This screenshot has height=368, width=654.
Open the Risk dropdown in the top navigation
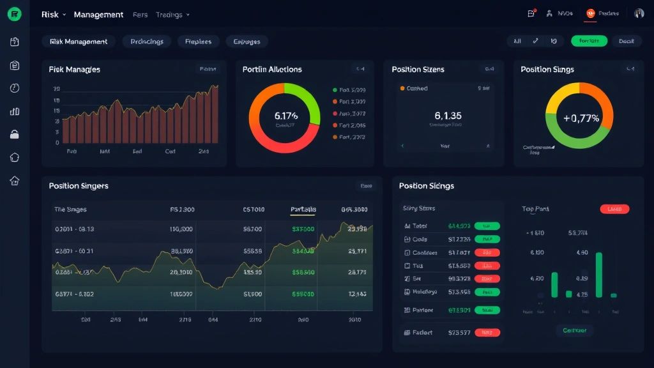(50, 14)
